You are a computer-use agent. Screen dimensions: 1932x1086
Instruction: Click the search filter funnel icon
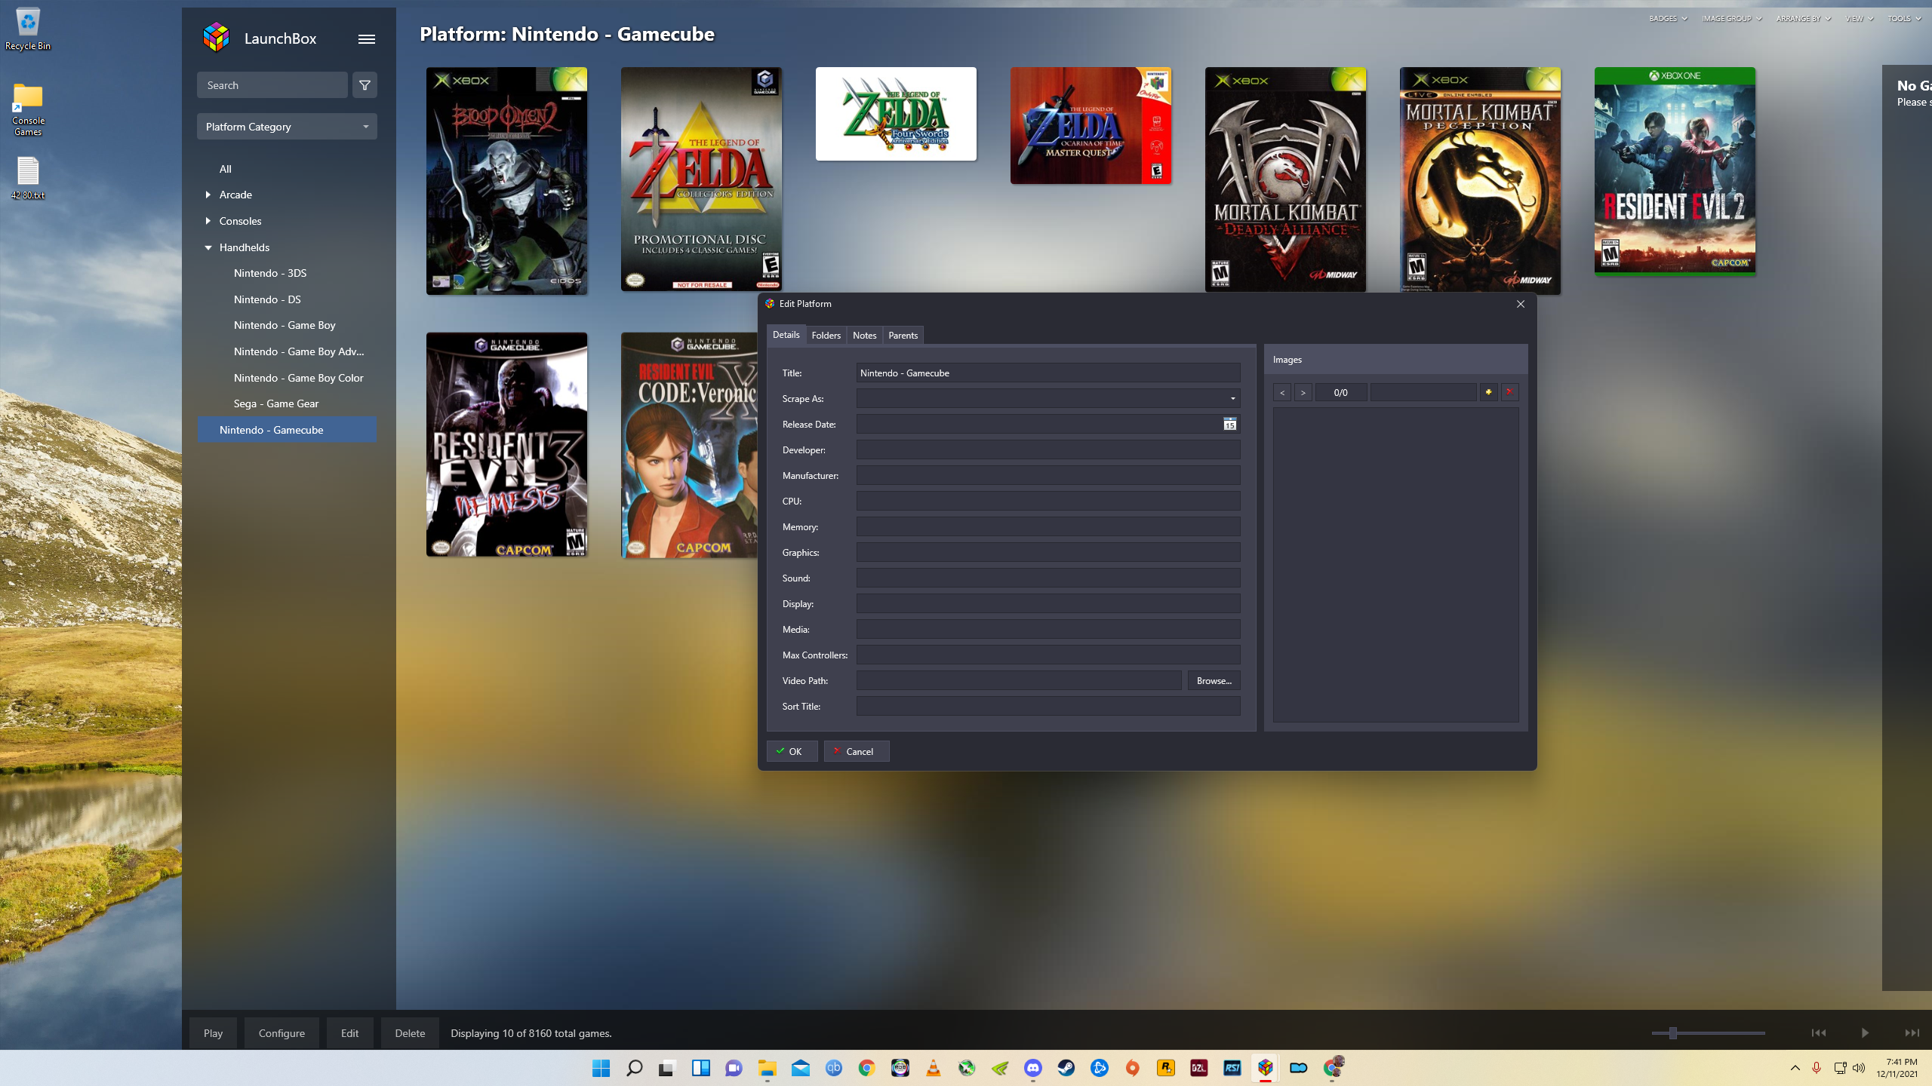click(365, 85)
